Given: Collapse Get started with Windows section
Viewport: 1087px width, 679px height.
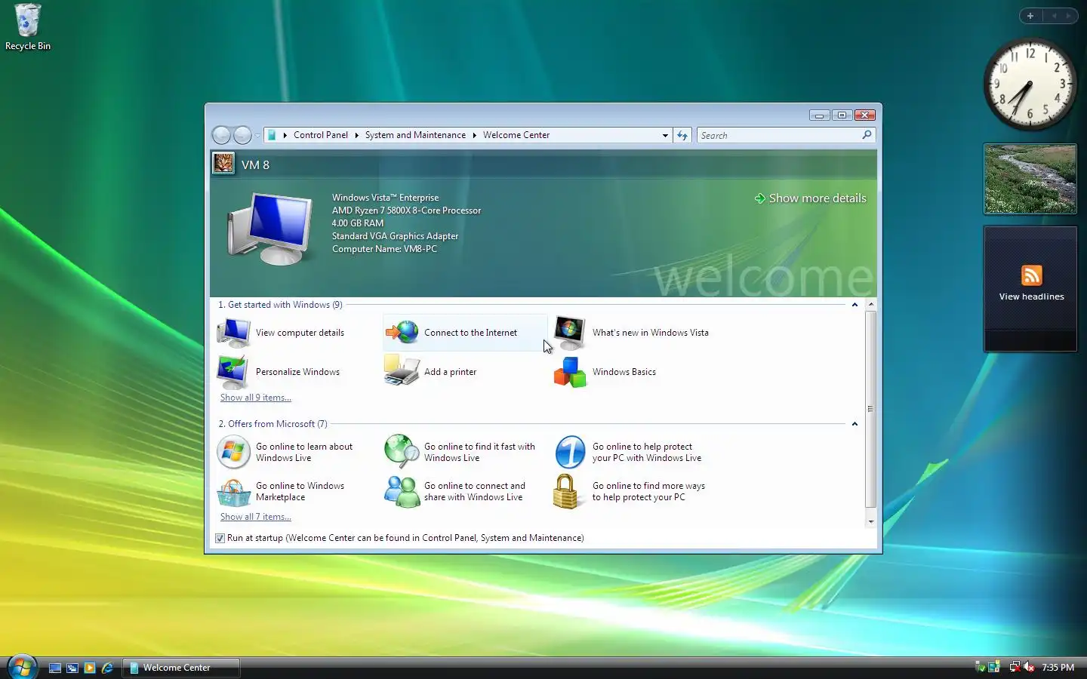Looking at the screenshot, I should tap(855, 305).
